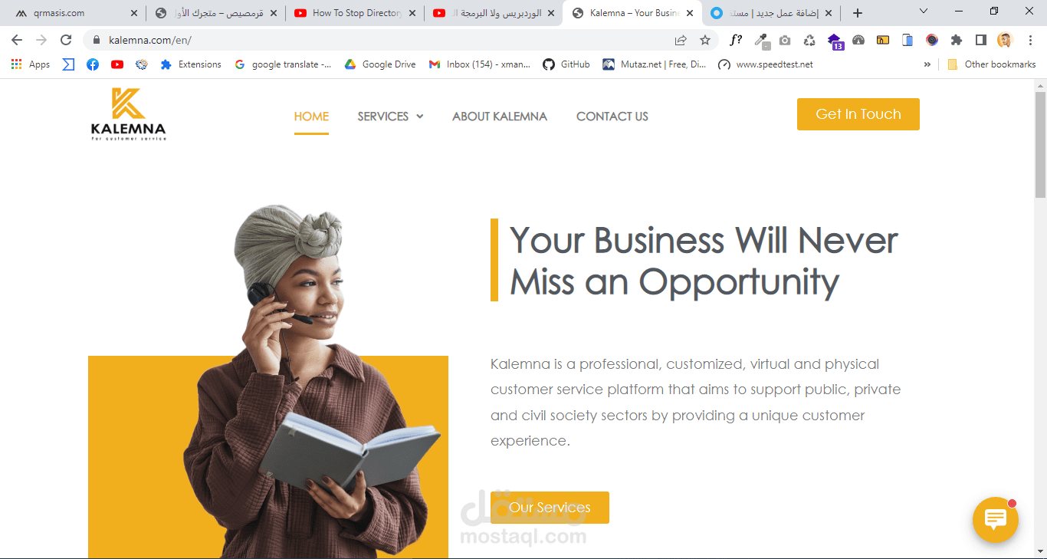Screen dimensions: 1047x559
Task: Open the browser side panel icon
Action: pyautogui.click(x=980, y=40)
